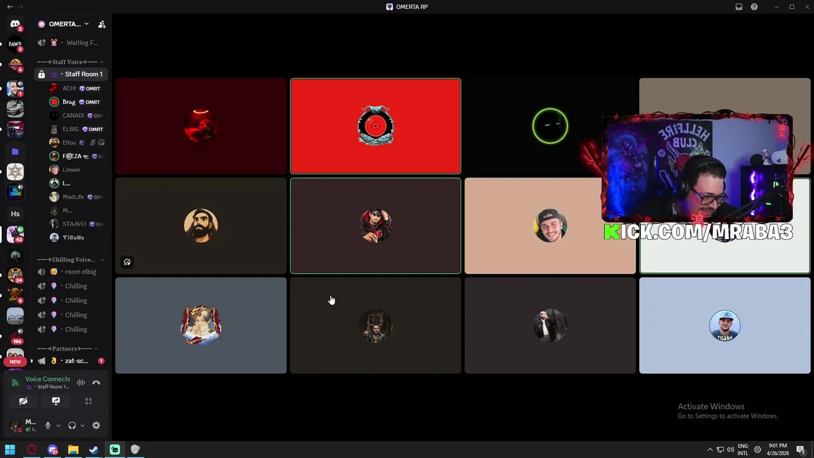Open Windows notification center icon
The image size is (814, 458).
801,450
